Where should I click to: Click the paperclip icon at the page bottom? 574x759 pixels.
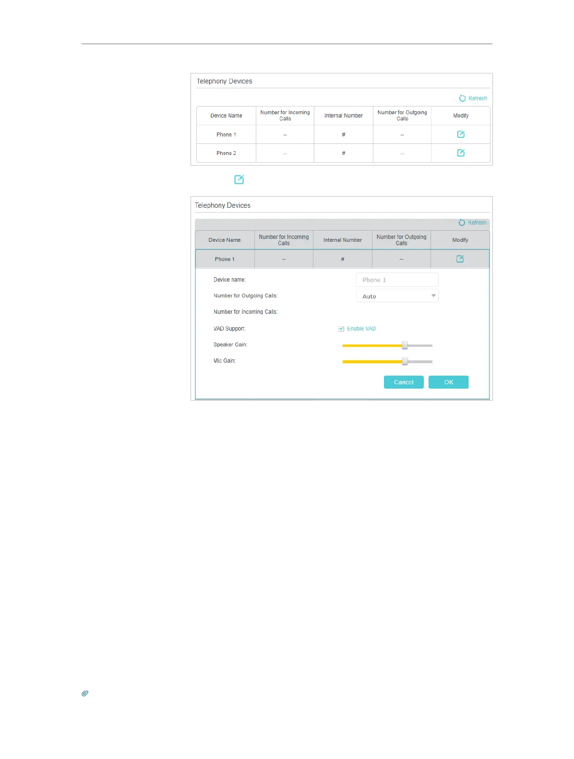click(85, 693)
